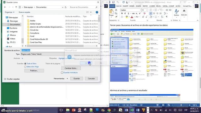The height and width of the screenshot is (113, 201).
Task: Apply subscript formatting in Word
Action: pos(137,13)
